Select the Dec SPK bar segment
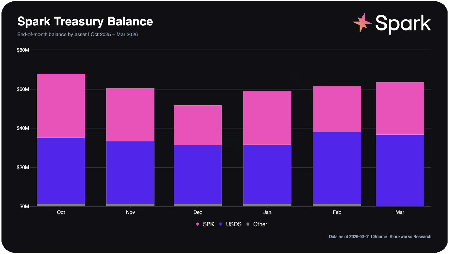The height and width of the screenshot is (254, 449). pos(198,125)
